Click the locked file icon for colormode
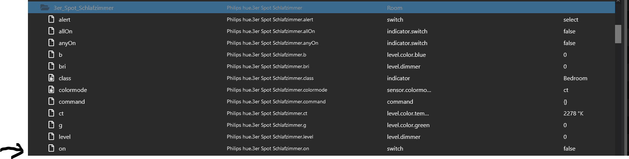The width and height of the screenshot is (629, 159). 51,89
